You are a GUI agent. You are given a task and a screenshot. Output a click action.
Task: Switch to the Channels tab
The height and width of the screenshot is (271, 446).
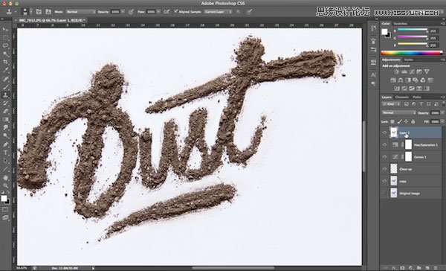(x=401, y=98)
